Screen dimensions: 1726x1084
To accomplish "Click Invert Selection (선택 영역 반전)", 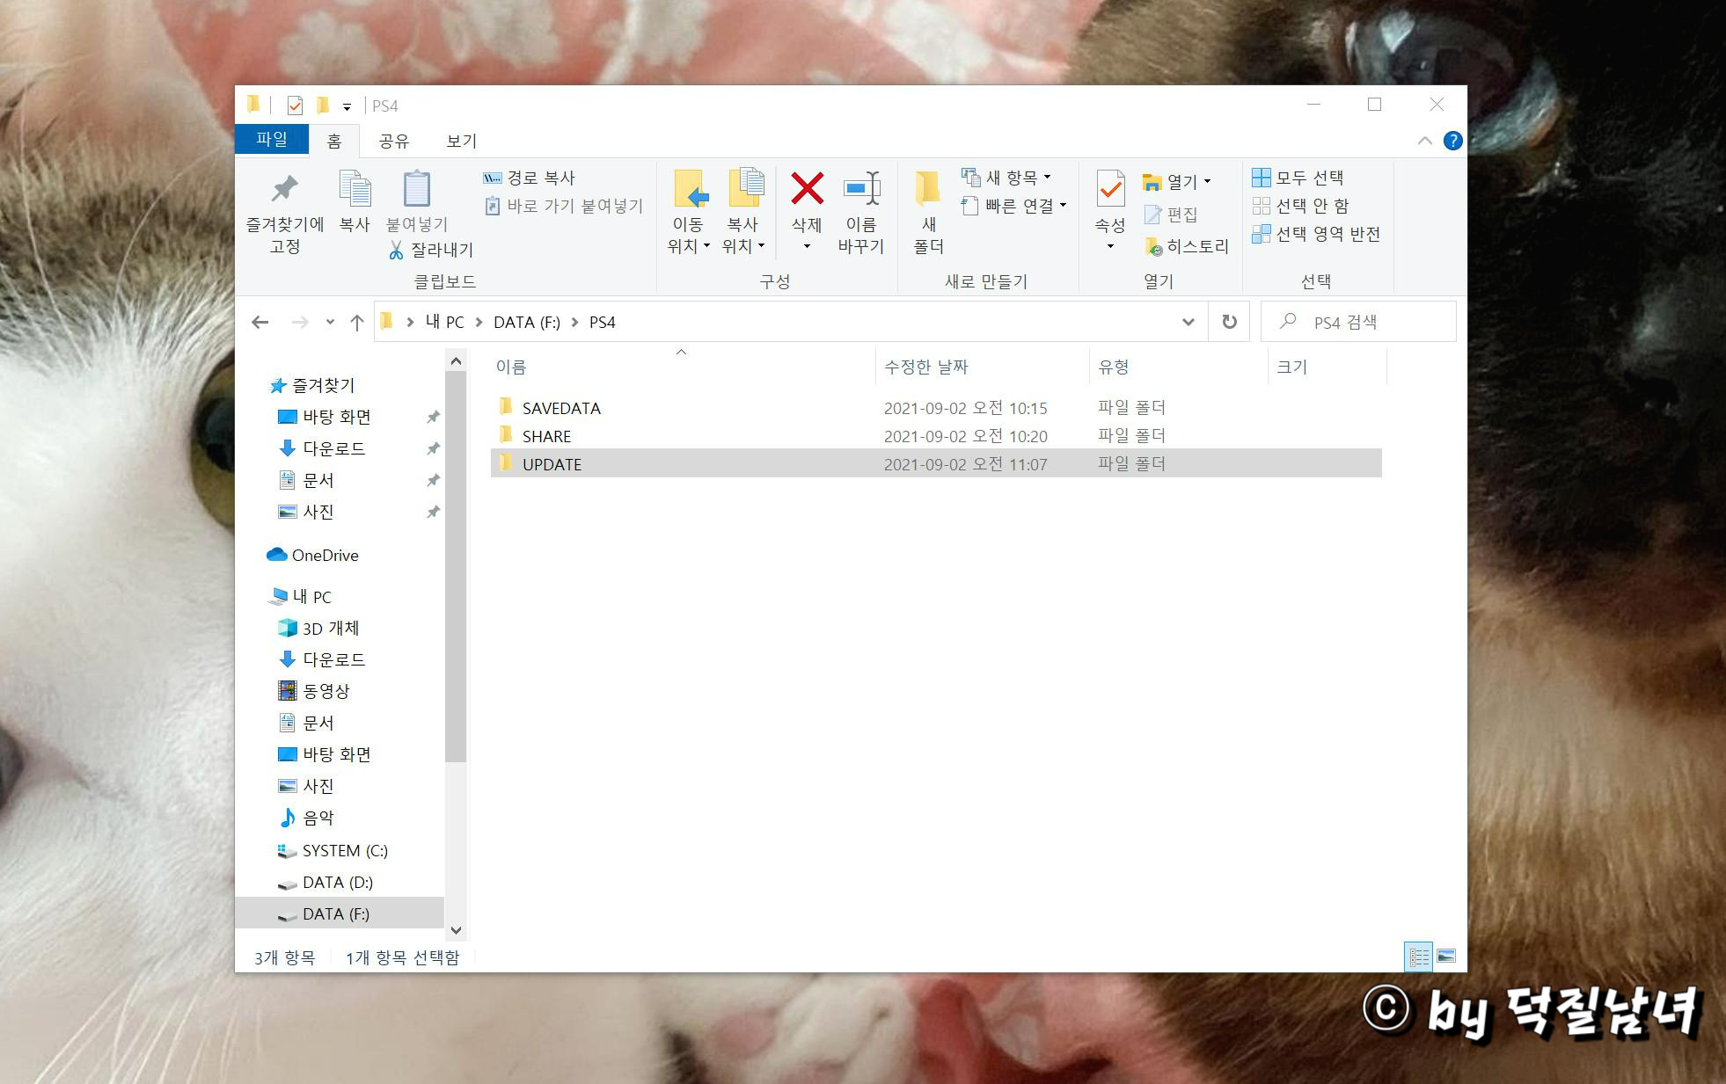I will tap(1316, 234).
